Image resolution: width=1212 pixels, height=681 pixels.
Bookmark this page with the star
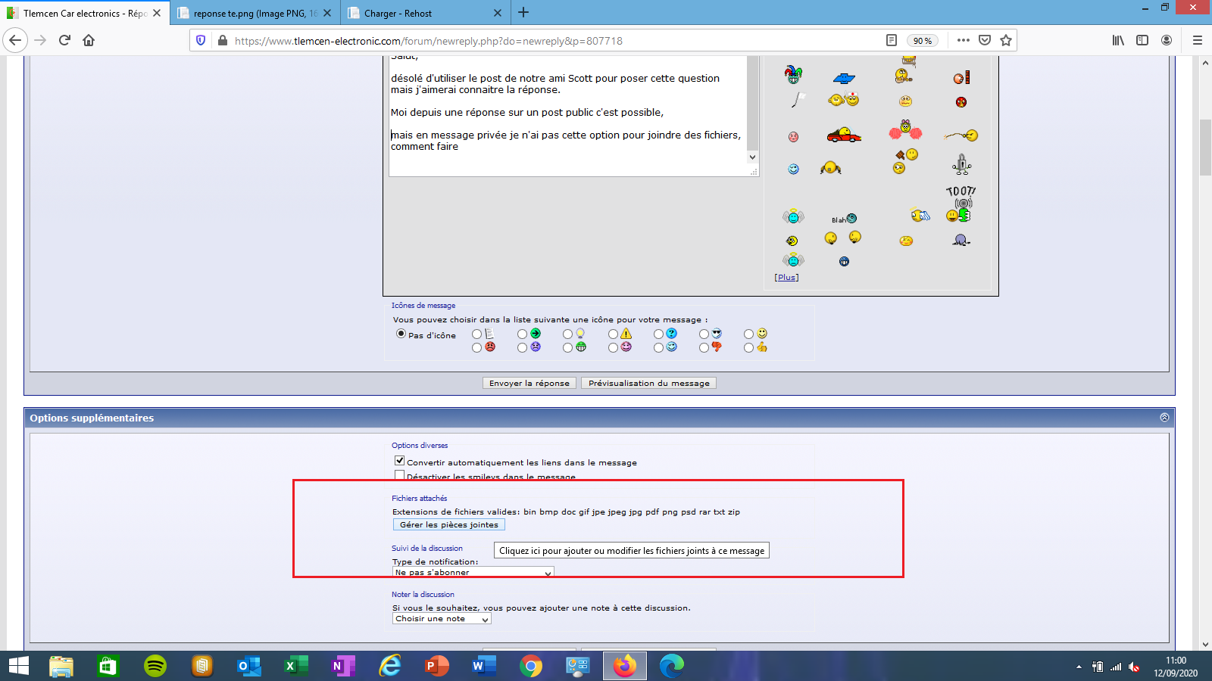point(1006,40)
